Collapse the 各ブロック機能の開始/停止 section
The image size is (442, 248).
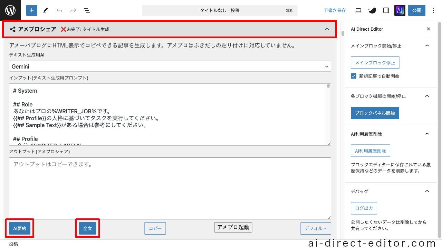pos(427,96)
